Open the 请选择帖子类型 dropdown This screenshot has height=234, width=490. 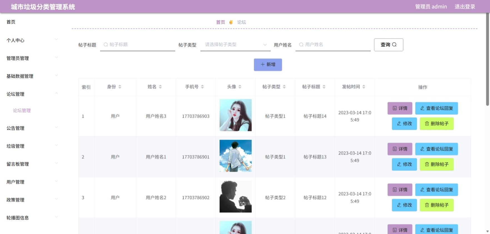coord(235,45)
